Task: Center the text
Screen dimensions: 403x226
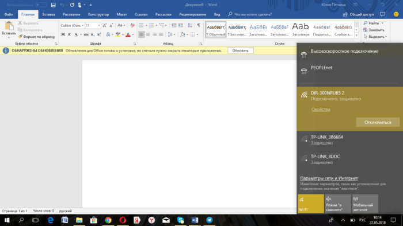Action: click(148, 34)
